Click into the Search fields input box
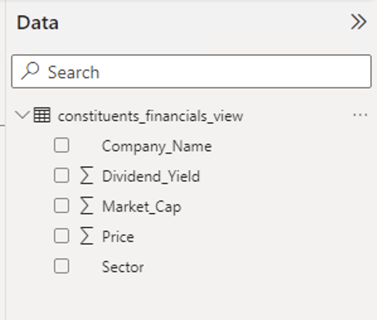This screenshot has height=320, width=377. 192,71
